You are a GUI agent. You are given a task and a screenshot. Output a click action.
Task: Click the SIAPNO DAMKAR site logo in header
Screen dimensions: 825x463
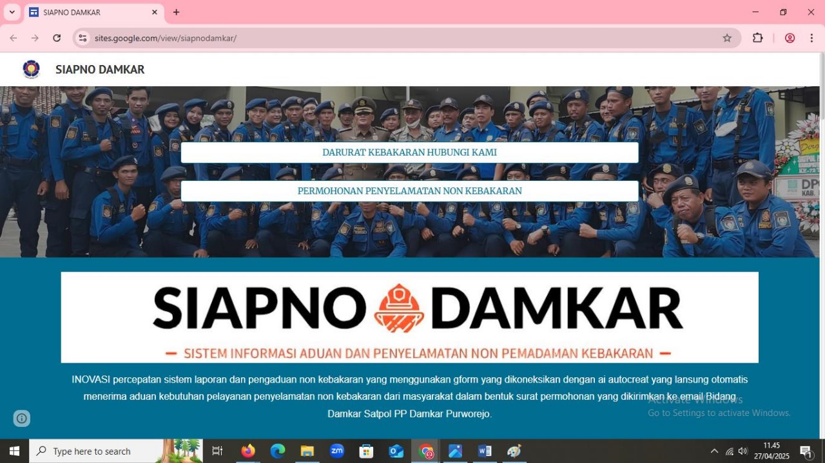point(30,69)
